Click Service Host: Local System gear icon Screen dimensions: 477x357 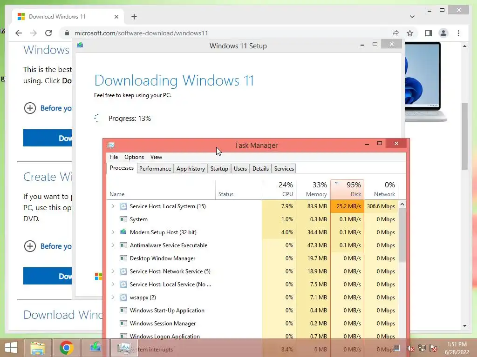(123, 206)
